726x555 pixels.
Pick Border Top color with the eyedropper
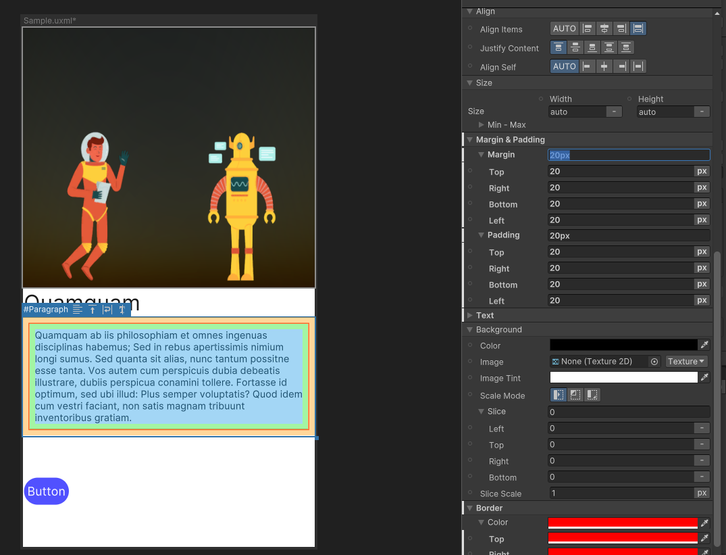click(x=704, y=538)
